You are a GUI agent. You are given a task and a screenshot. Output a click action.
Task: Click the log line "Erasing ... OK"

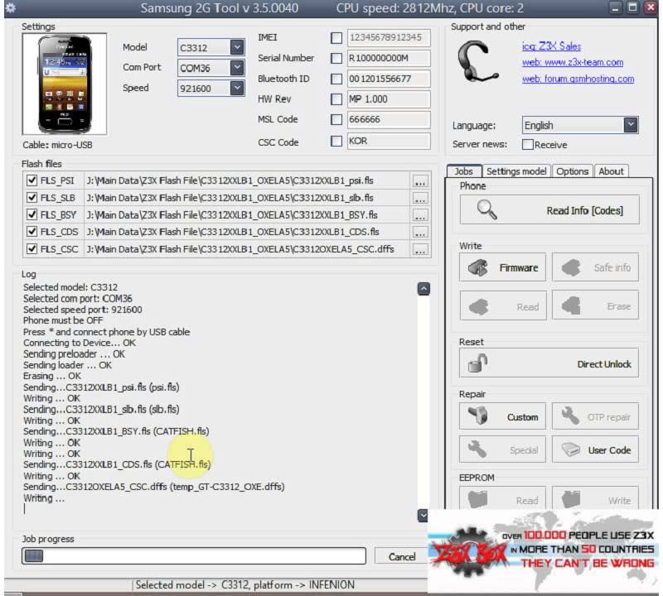52,376
